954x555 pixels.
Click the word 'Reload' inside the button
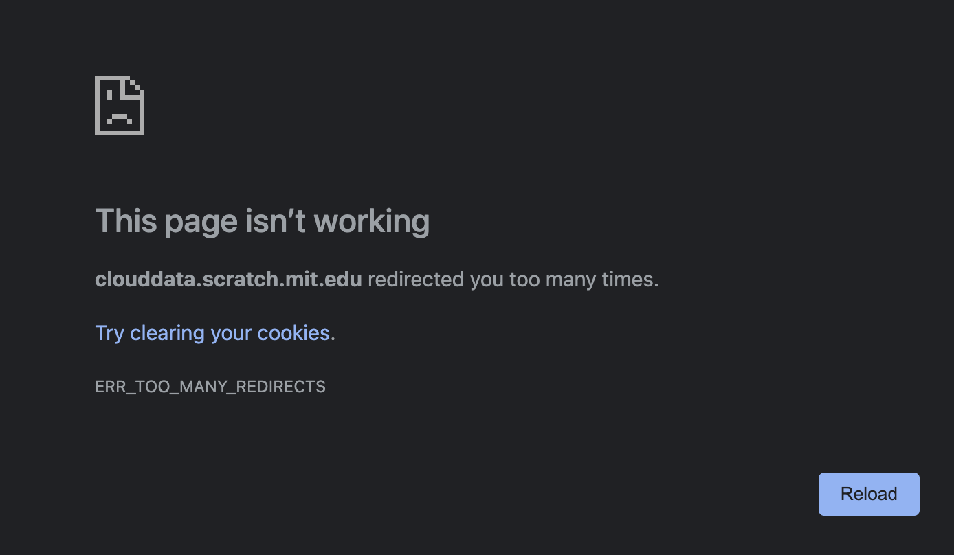868,494
